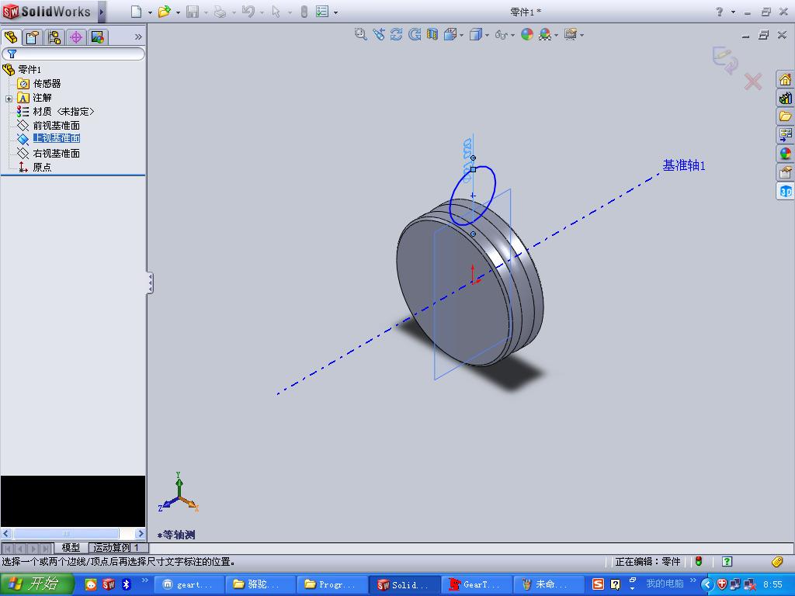Open the File Explorer folder icon in task pane
Viewport: 795px width, 596px height.
click(x=786, y=116)
